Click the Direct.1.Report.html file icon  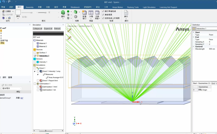tap(41, 80)
